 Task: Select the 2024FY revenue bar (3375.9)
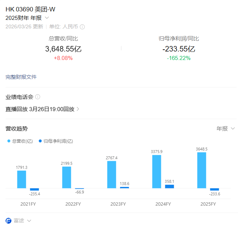point(157,171)
